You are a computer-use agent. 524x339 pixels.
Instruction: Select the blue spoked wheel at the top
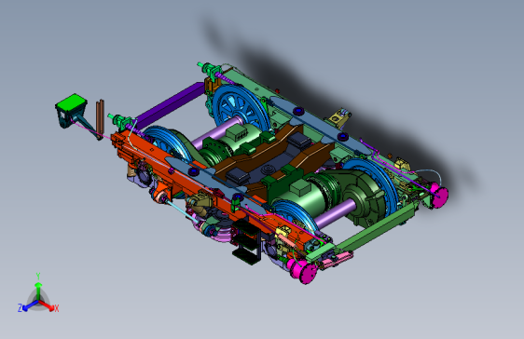[240, 107]
